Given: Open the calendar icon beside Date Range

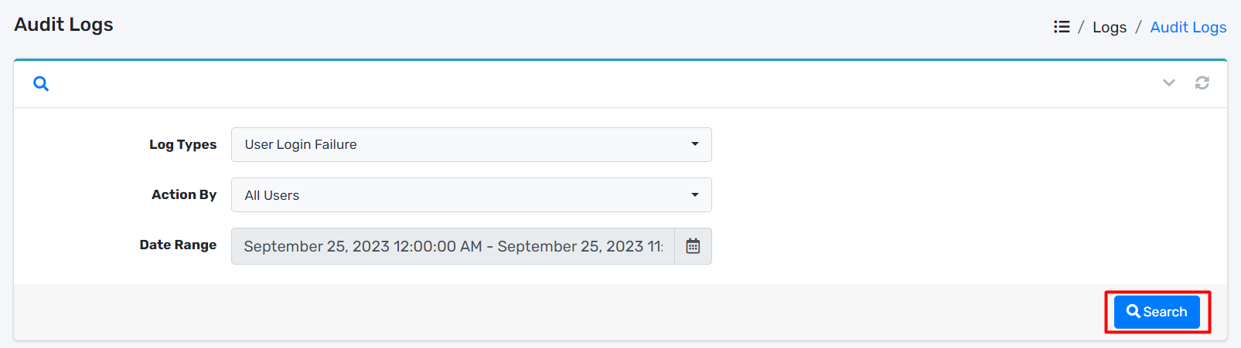Looking at the screenshot, I should pos(693,246).
